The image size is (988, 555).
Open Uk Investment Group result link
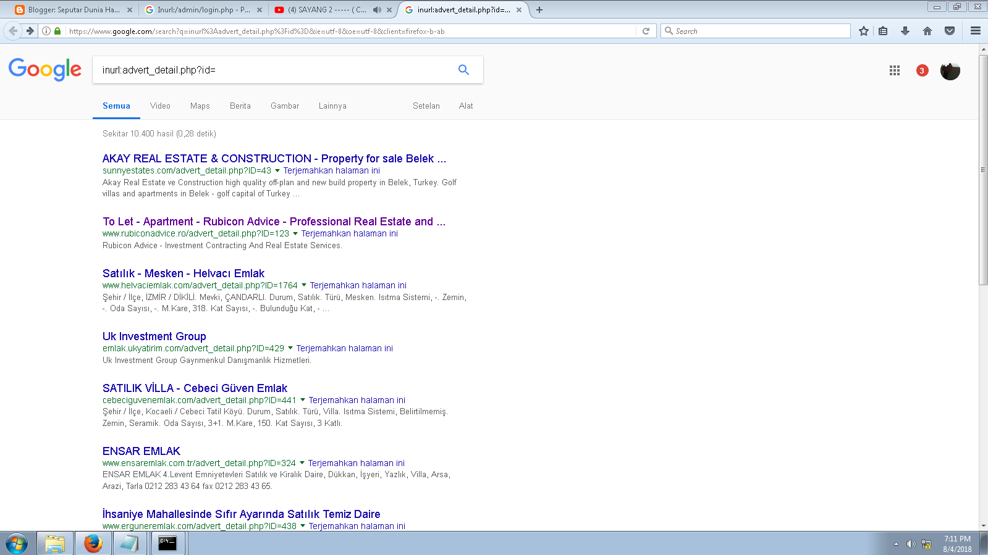154,336
